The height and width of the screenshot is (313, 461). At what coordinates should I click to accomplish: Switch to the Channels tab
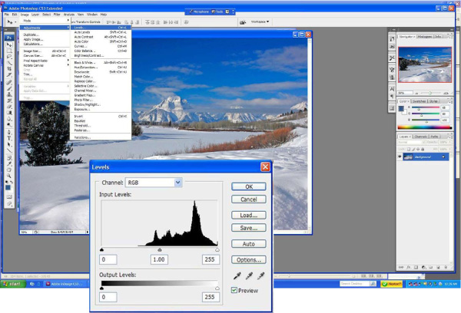tap(420, 137)
